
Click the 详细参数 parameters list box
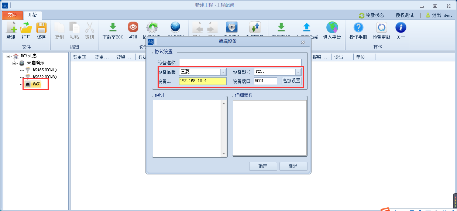click(x=269, y=128)
